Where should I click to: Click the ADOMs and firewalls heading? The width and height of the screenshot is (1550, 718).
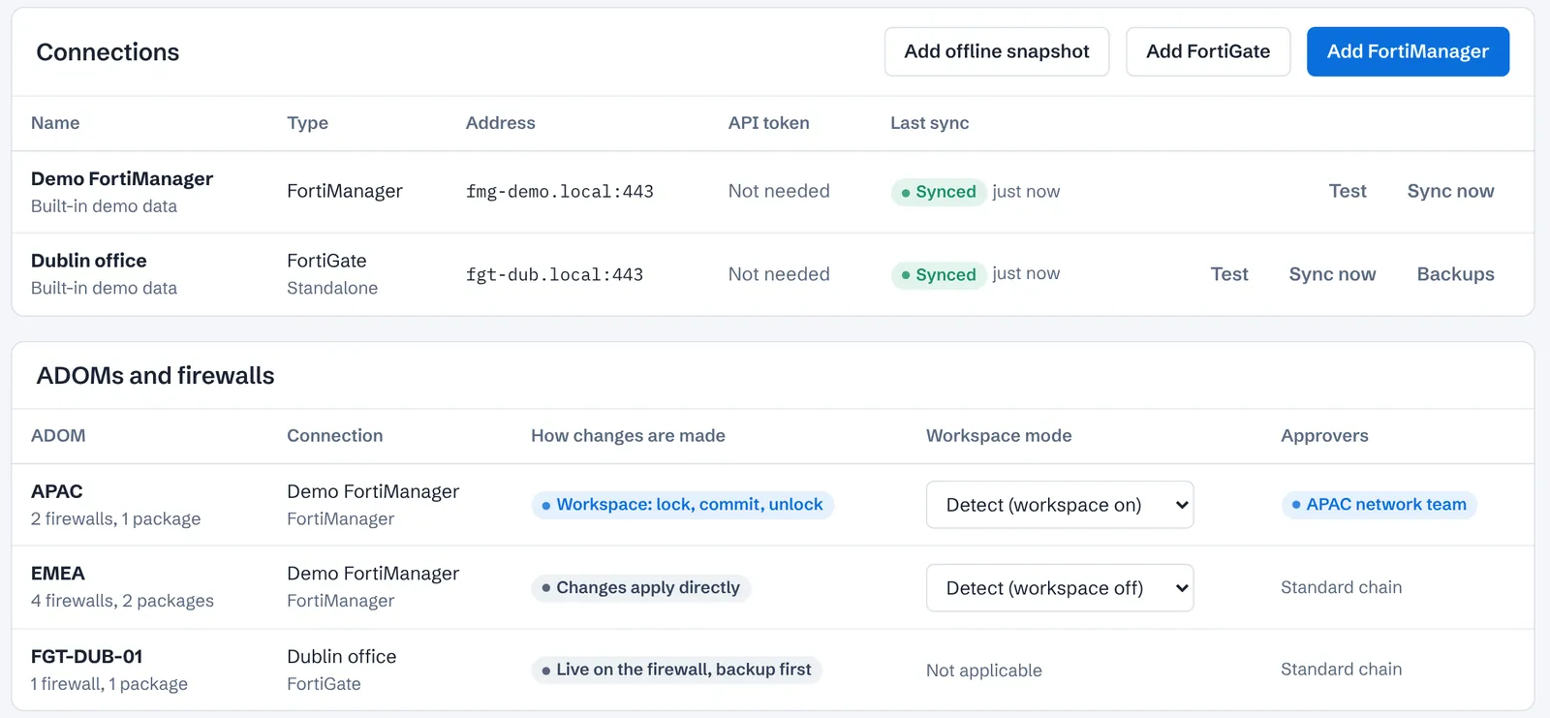[x=156, y=376]
